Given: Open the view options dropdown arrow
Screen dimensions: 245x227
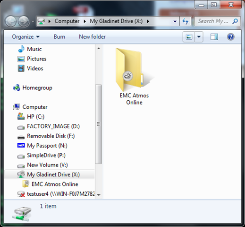Looking at the screenshot, I should coord(199,37).
